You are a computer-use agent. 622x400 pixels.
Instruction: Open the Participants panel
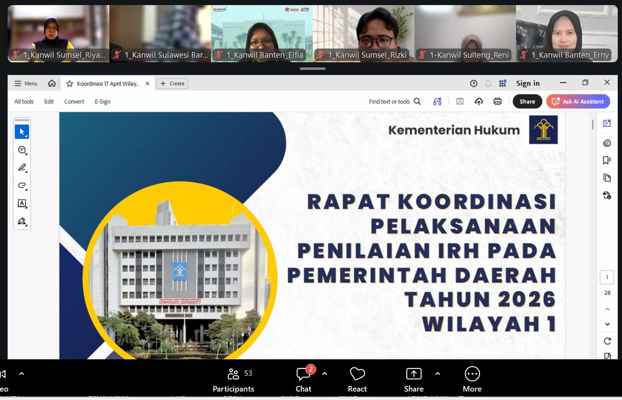[233, 380]
